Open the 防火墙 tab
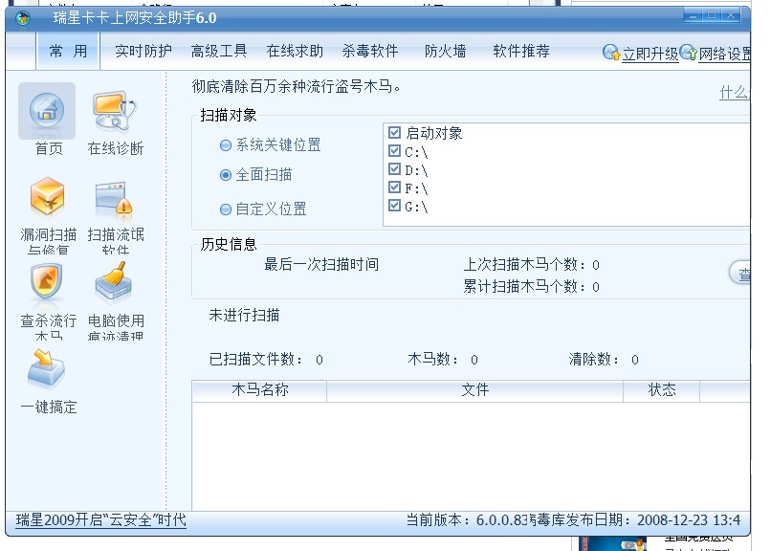 pos(445,51)
